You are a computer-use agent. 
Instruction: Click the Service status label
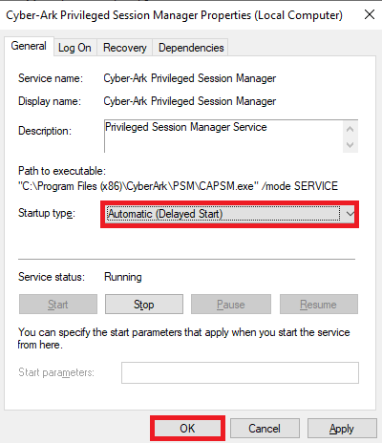pos(52,277)
